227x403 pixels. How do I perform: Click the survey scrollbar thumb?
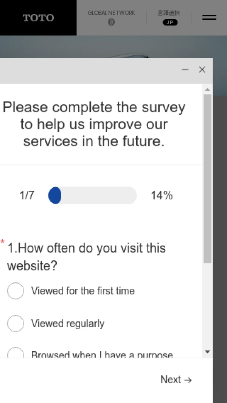207,178
